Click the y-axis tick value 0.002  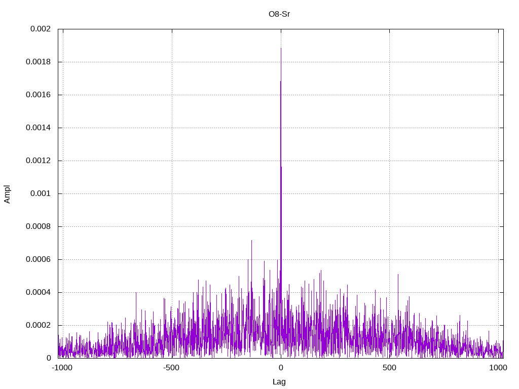point(41,29)
